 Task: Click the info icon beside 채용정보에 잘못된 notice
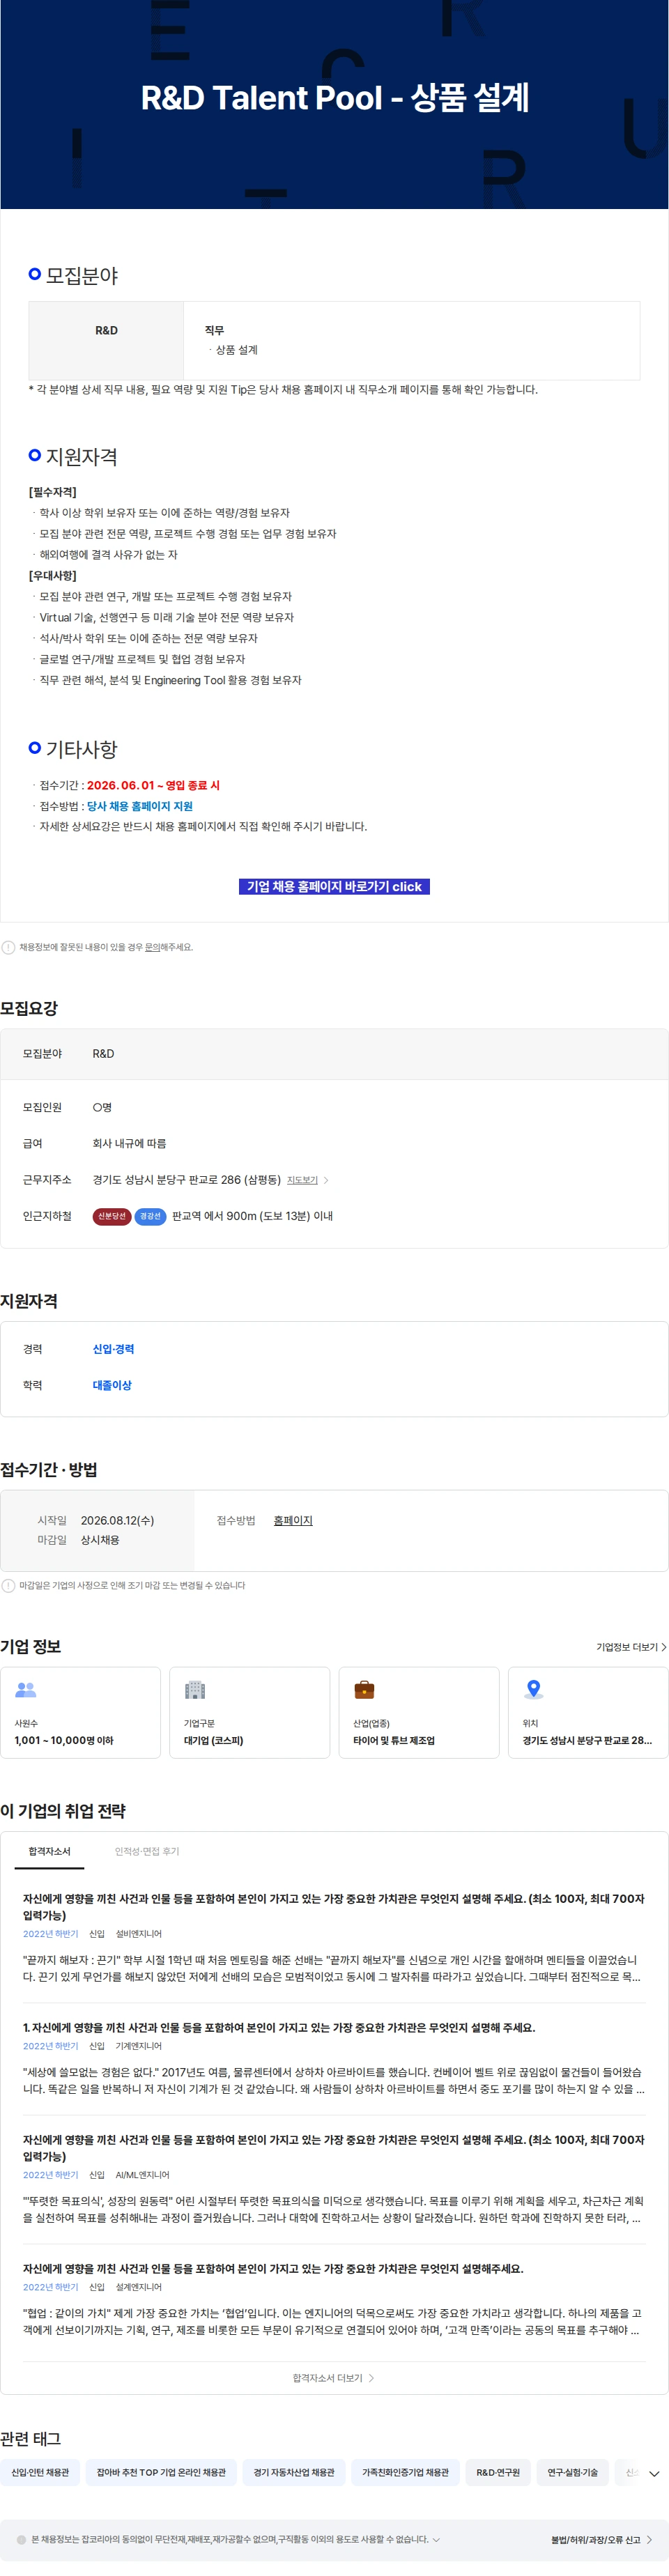8,947
